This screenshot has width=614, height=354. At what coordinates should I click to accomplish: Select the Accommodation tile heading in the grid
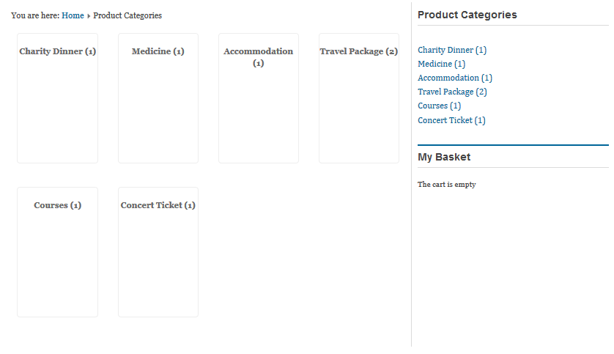[258, 52]
